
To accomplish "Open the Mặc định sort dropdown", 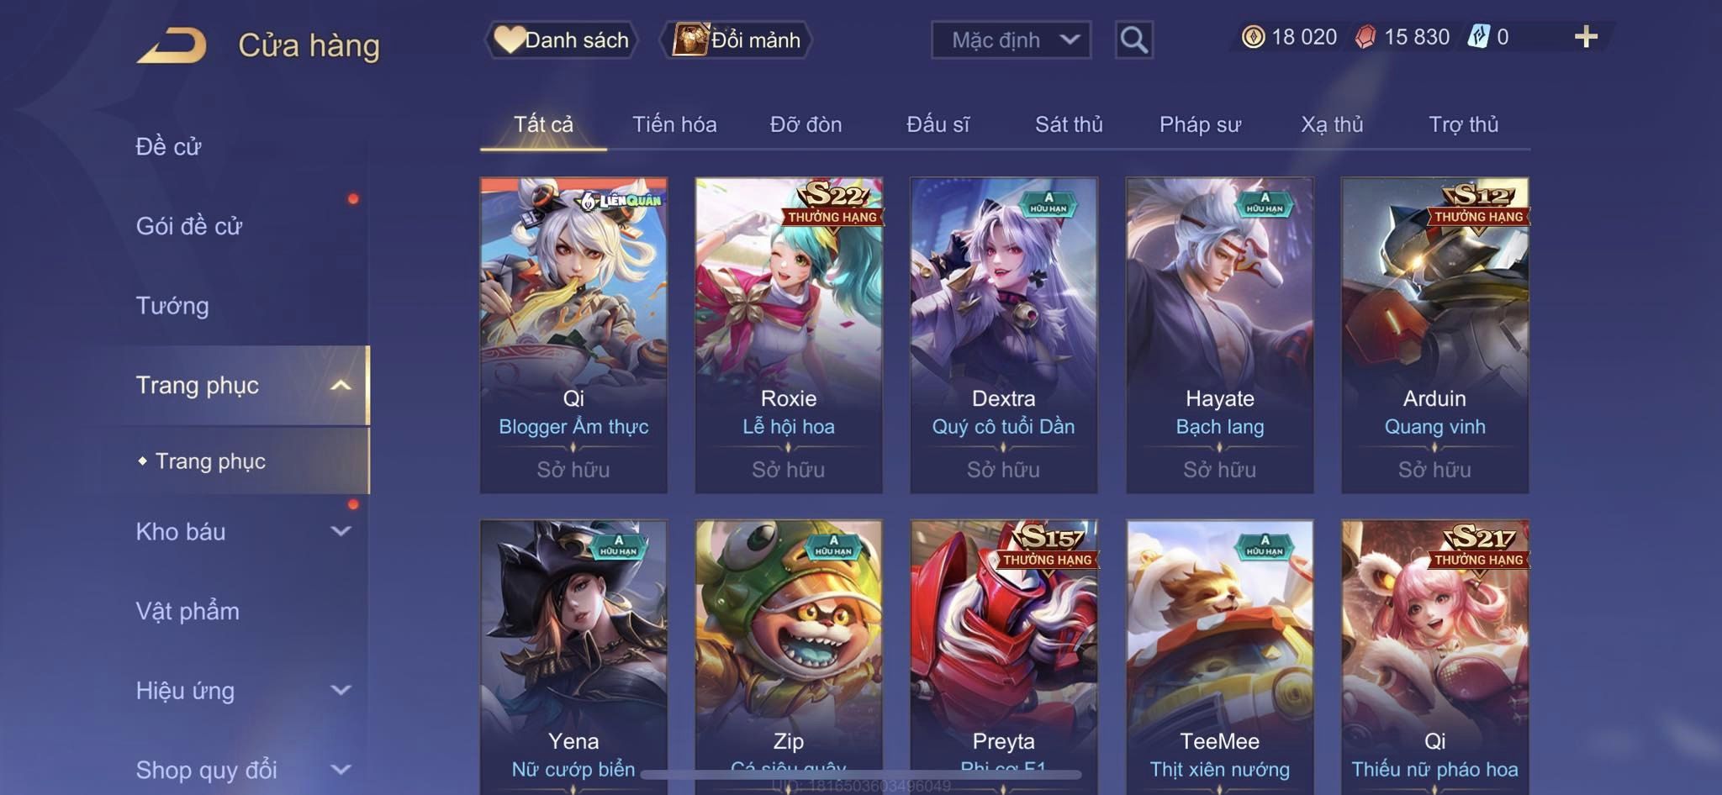I will pyautogui.click(x=1011, y=39).
